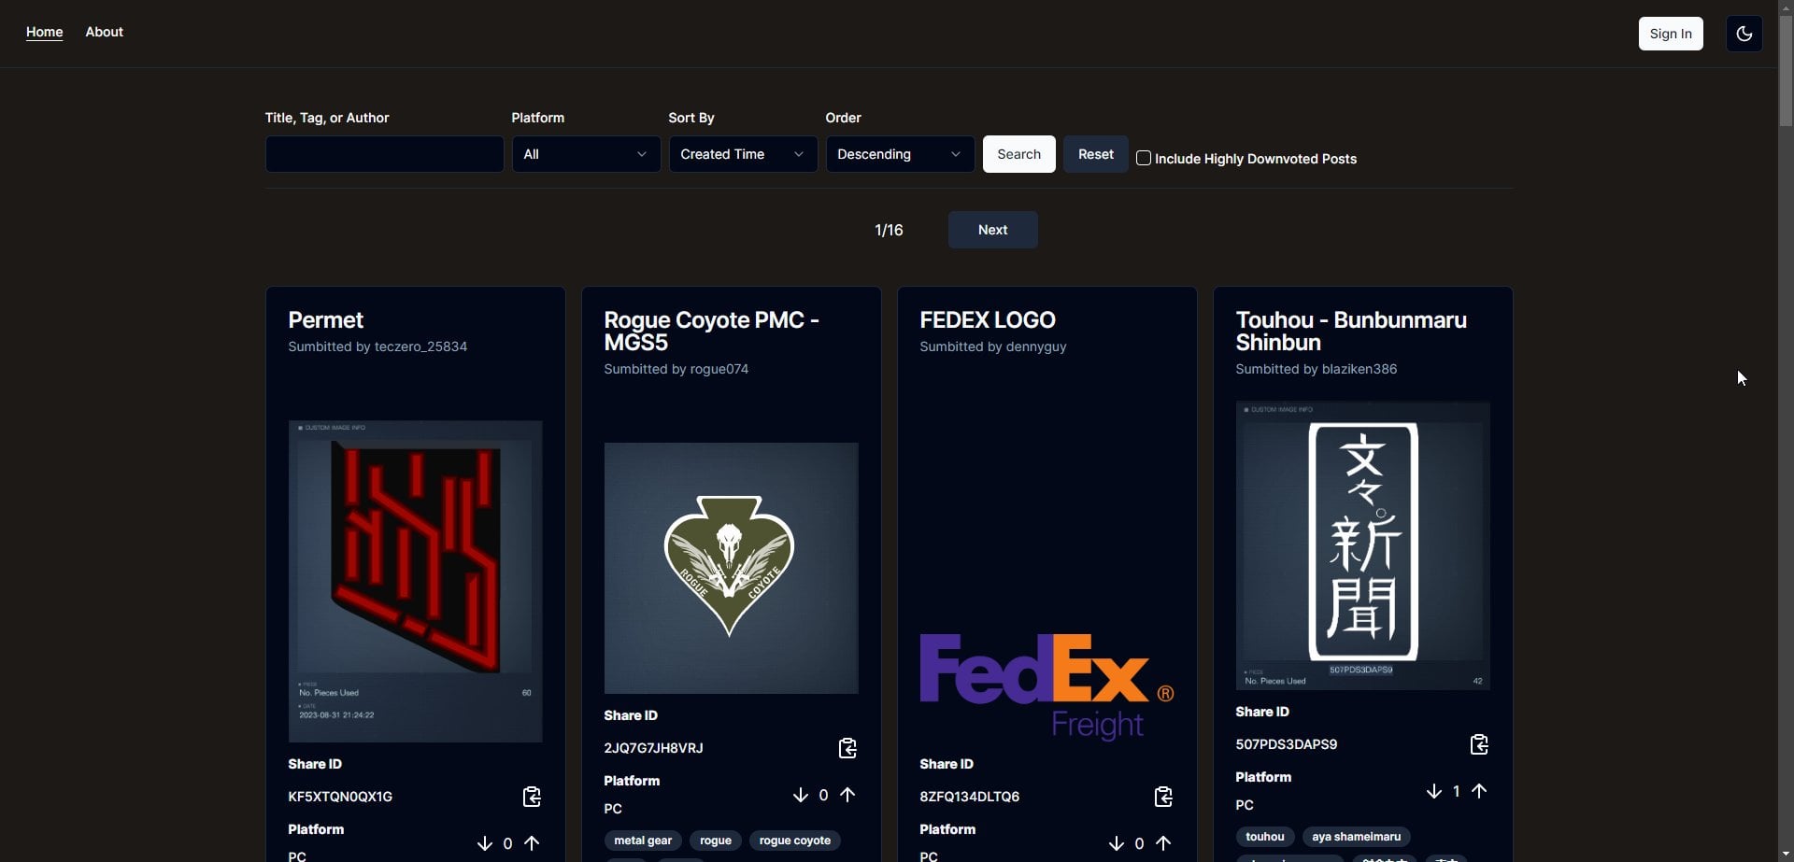Upvote the Rogue Coyote PMC post
Viewport: 1794px width, 862px height.
click(847, 795)
